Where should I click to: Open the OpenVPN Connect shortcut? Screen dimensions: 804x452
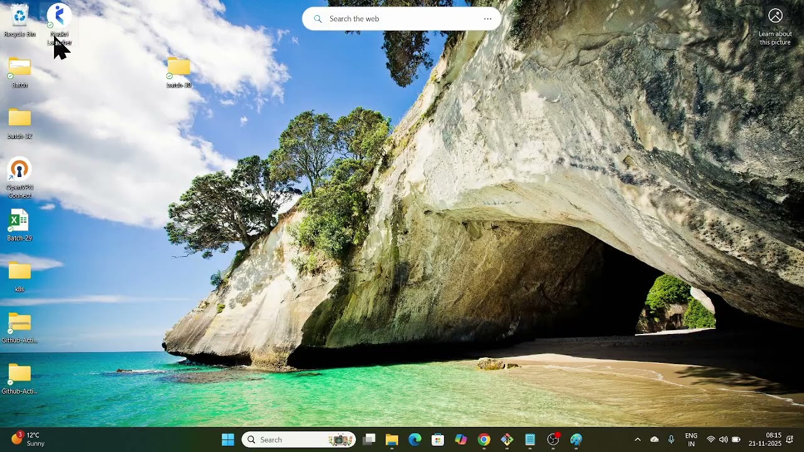(19, 178)
